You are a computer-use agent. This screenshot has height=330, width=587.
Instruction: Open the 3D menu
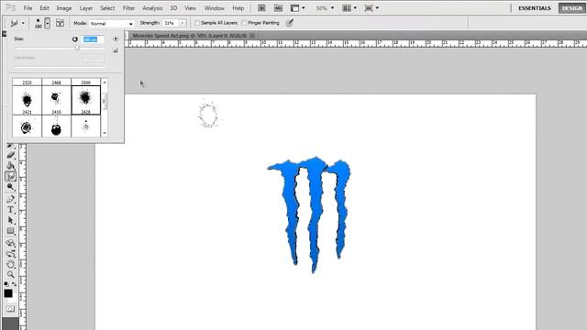click(x=173, y=8)
